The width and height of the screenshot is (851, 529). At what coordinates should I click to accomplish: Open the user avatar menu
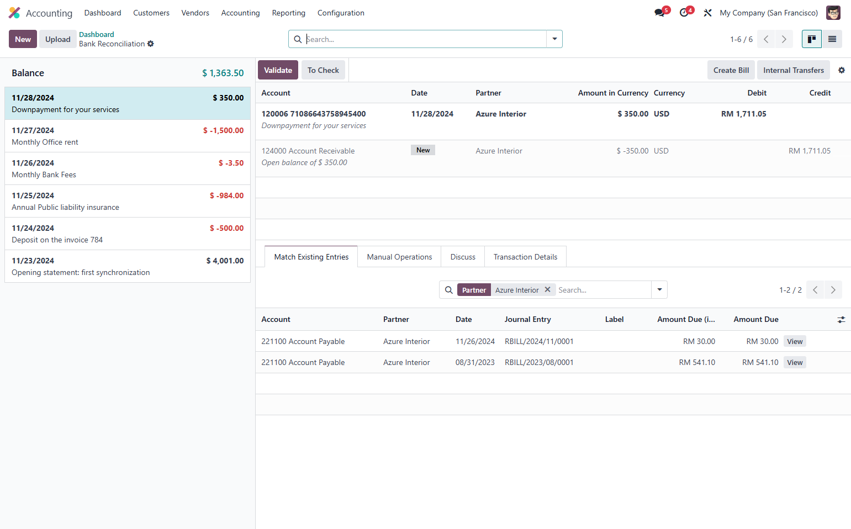coord(833,13)
